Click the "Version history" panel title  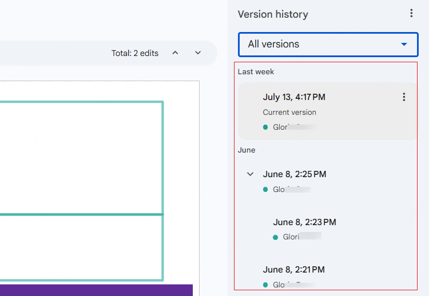coord(273,14)
